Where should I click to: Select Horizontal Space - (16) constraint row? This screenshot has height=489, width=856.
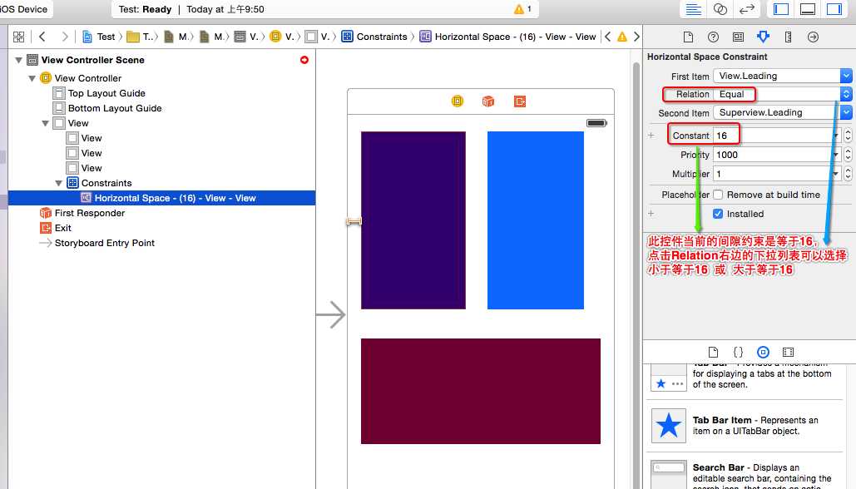(x=161, y=198)
